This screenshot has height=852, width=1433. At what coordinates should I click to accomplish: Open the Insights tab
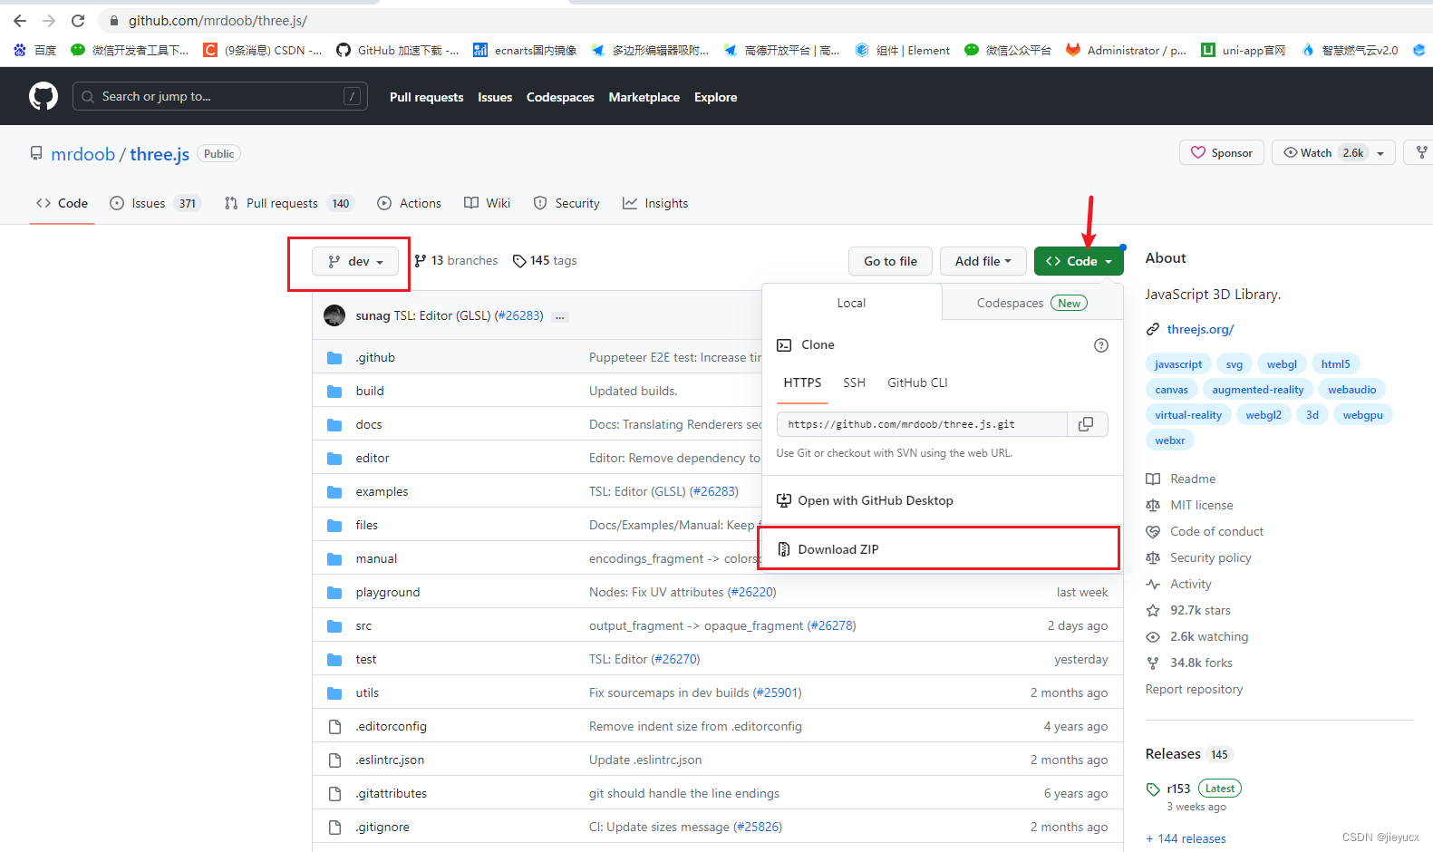[x=655, y=203]
